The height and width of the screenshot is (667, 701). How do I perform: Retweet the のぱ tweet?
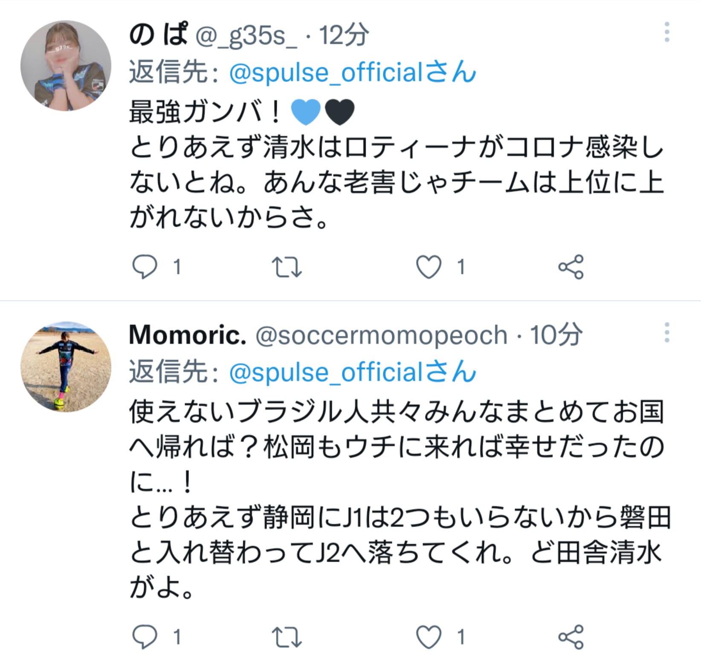[x=287, y=267]
